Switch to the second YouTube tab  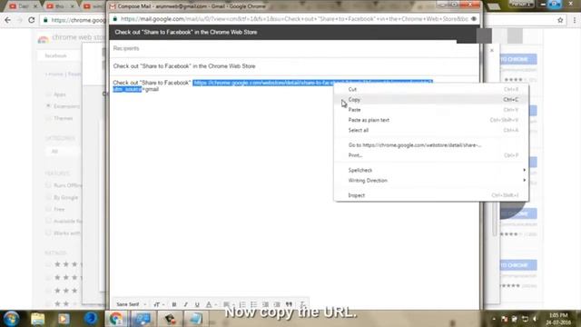click(60, 6)
